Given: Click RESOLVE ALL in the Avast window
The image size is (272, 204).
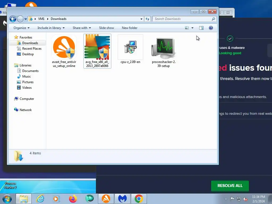Looking at the screenshot, I should (x=230, y=186).
